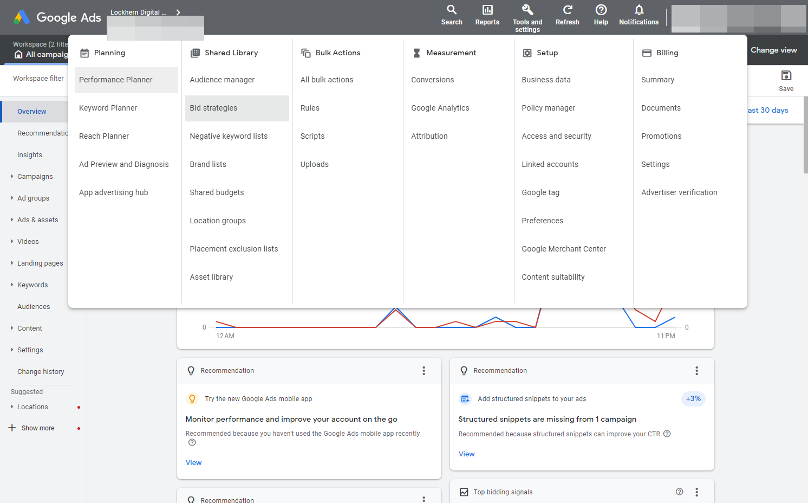
Task: Select Promotions under Billing
Action: pyautogui.click(x=661, y=136)
